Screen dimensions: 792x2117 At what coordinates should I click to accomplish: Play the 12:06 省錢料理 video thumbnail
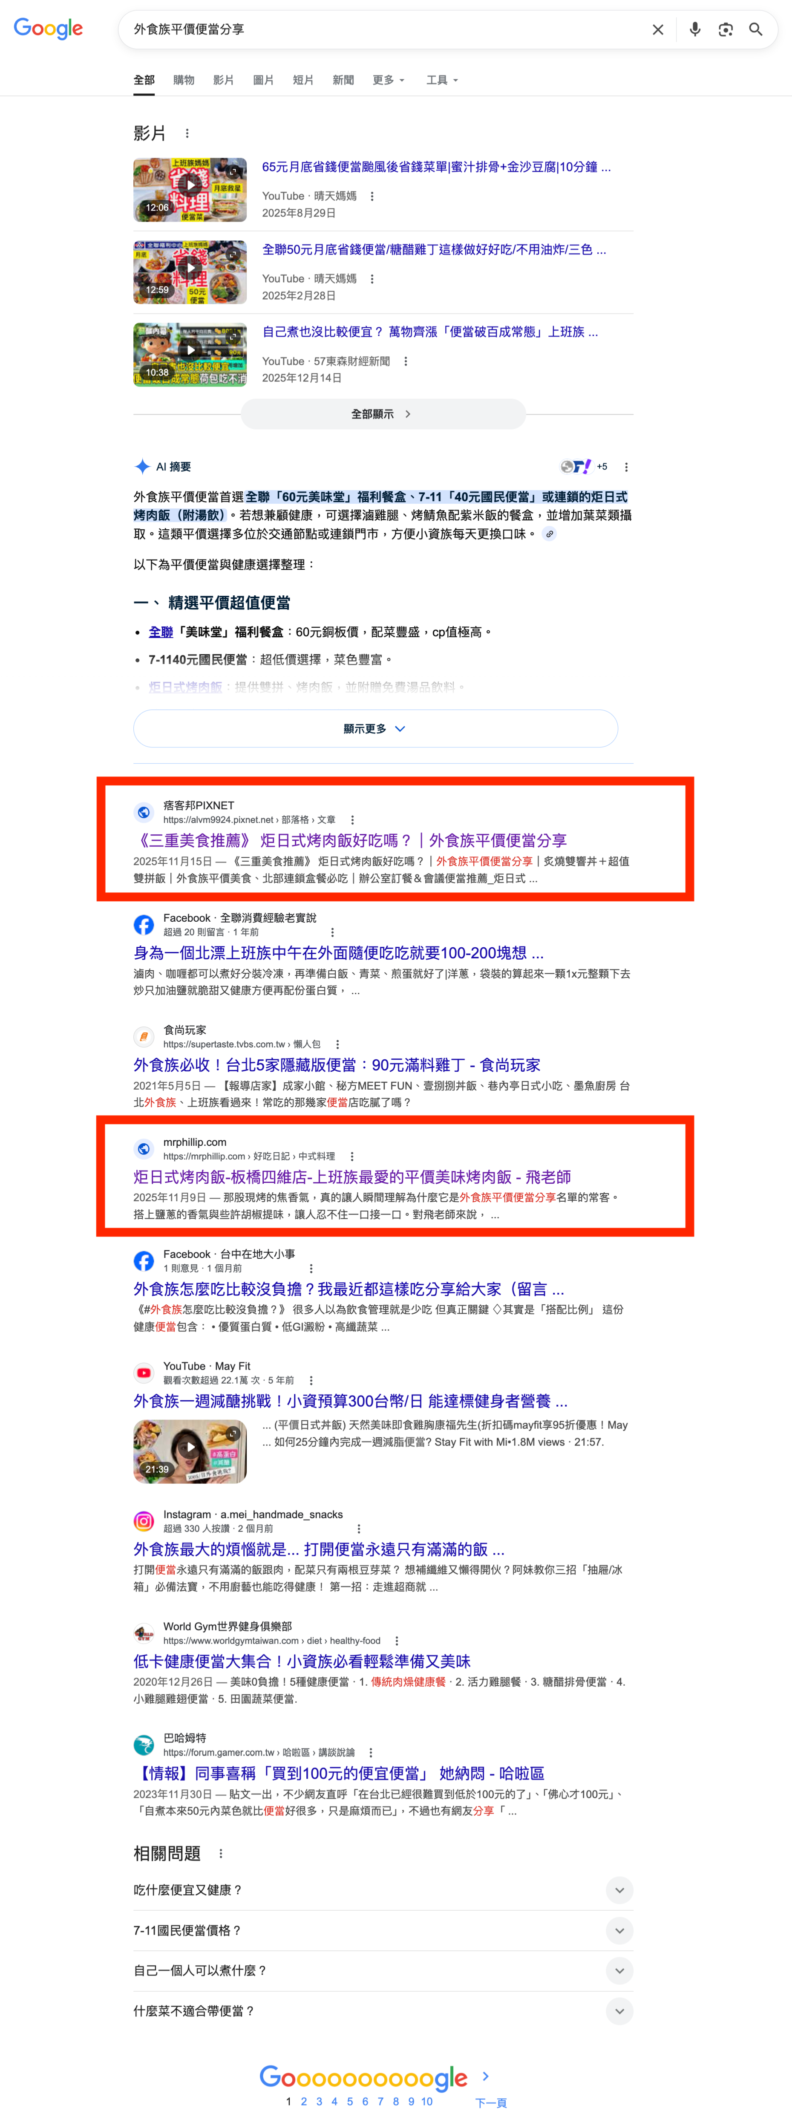[190, 190]
